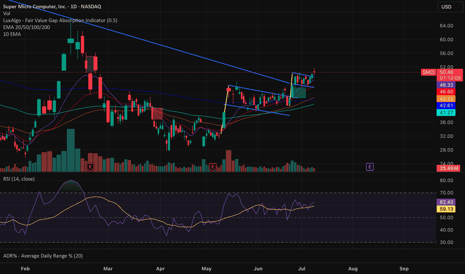
Task: Click the red fair value gap box in March
Action: tap(157, 114)
